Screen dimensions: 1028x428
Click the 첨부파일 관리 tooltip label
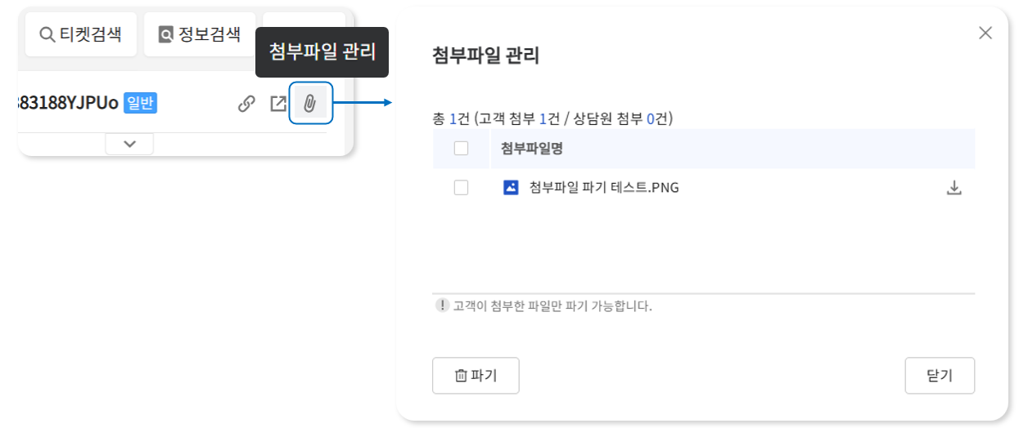point(322,53)
